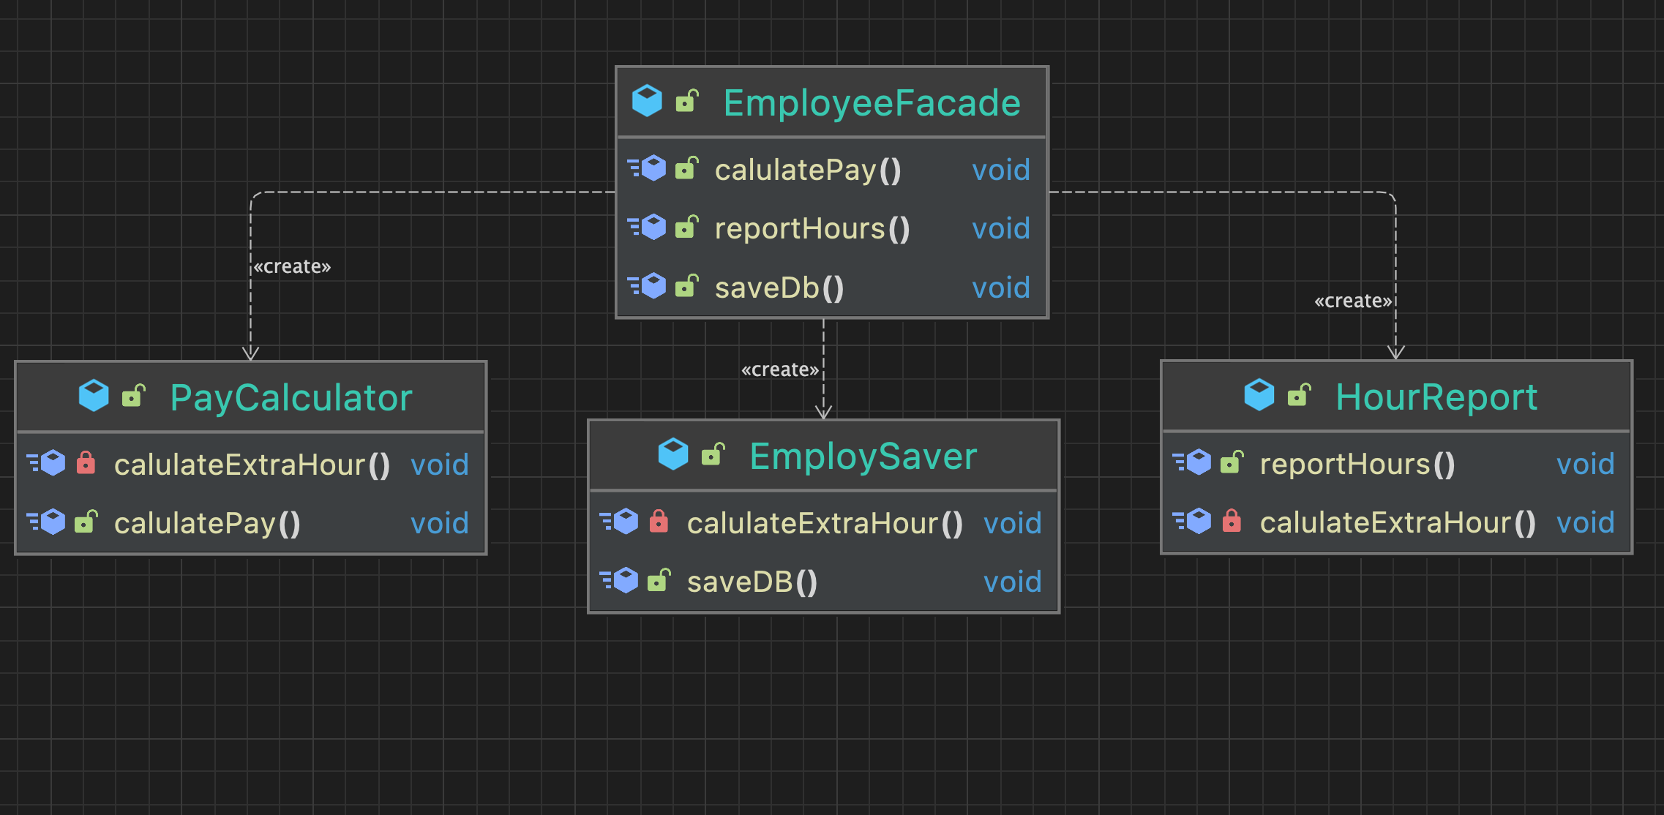Select the HourReport class title
Image resolution: width=1664 pixels, height=815 pixels.
tap(1436, 397)
